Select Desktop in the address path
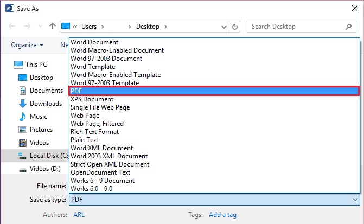 148,27
